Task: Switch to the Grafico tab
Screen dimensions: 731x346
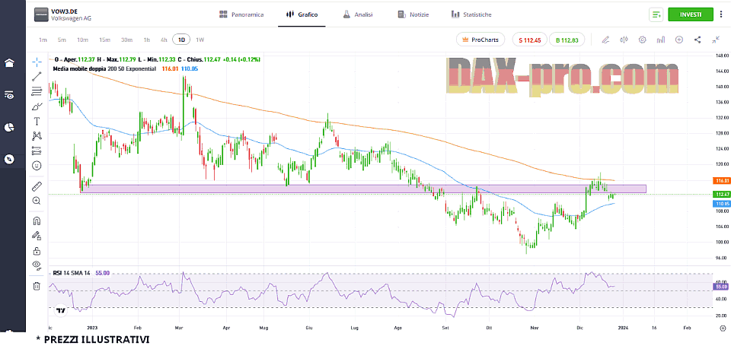Action: tap(302, 14)
